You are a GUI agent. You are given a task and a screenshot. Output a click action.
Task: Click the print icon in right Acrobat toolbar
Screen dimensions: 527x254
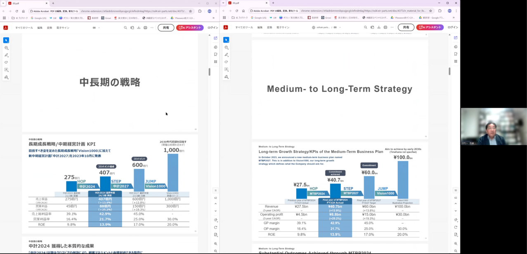(x=385, y=28)
